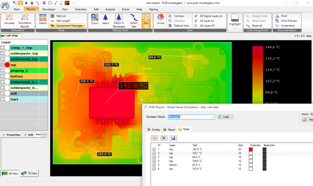
Task: Open the Analysis ribbon tab
Action: click(110, 9)
